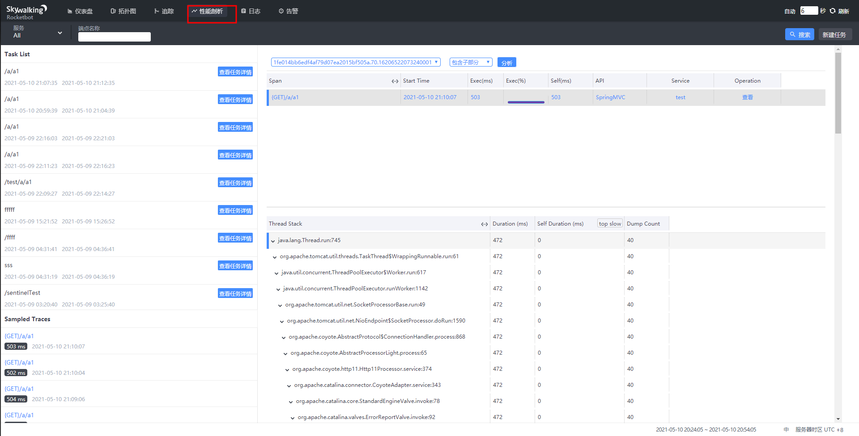
Task: Toggle the Span column width arrows icon
Action: tap(395, 81)
